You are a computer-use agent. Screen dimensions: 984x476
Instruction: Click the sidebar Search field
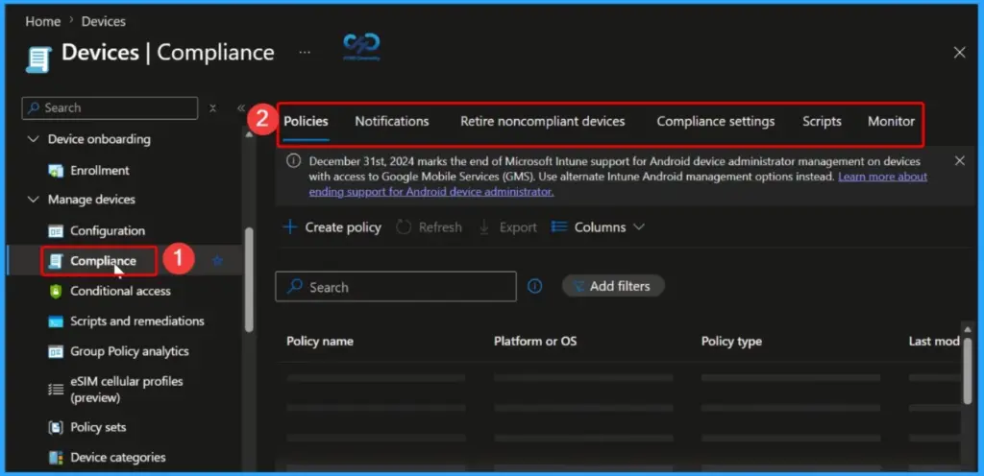click(110, 108)
